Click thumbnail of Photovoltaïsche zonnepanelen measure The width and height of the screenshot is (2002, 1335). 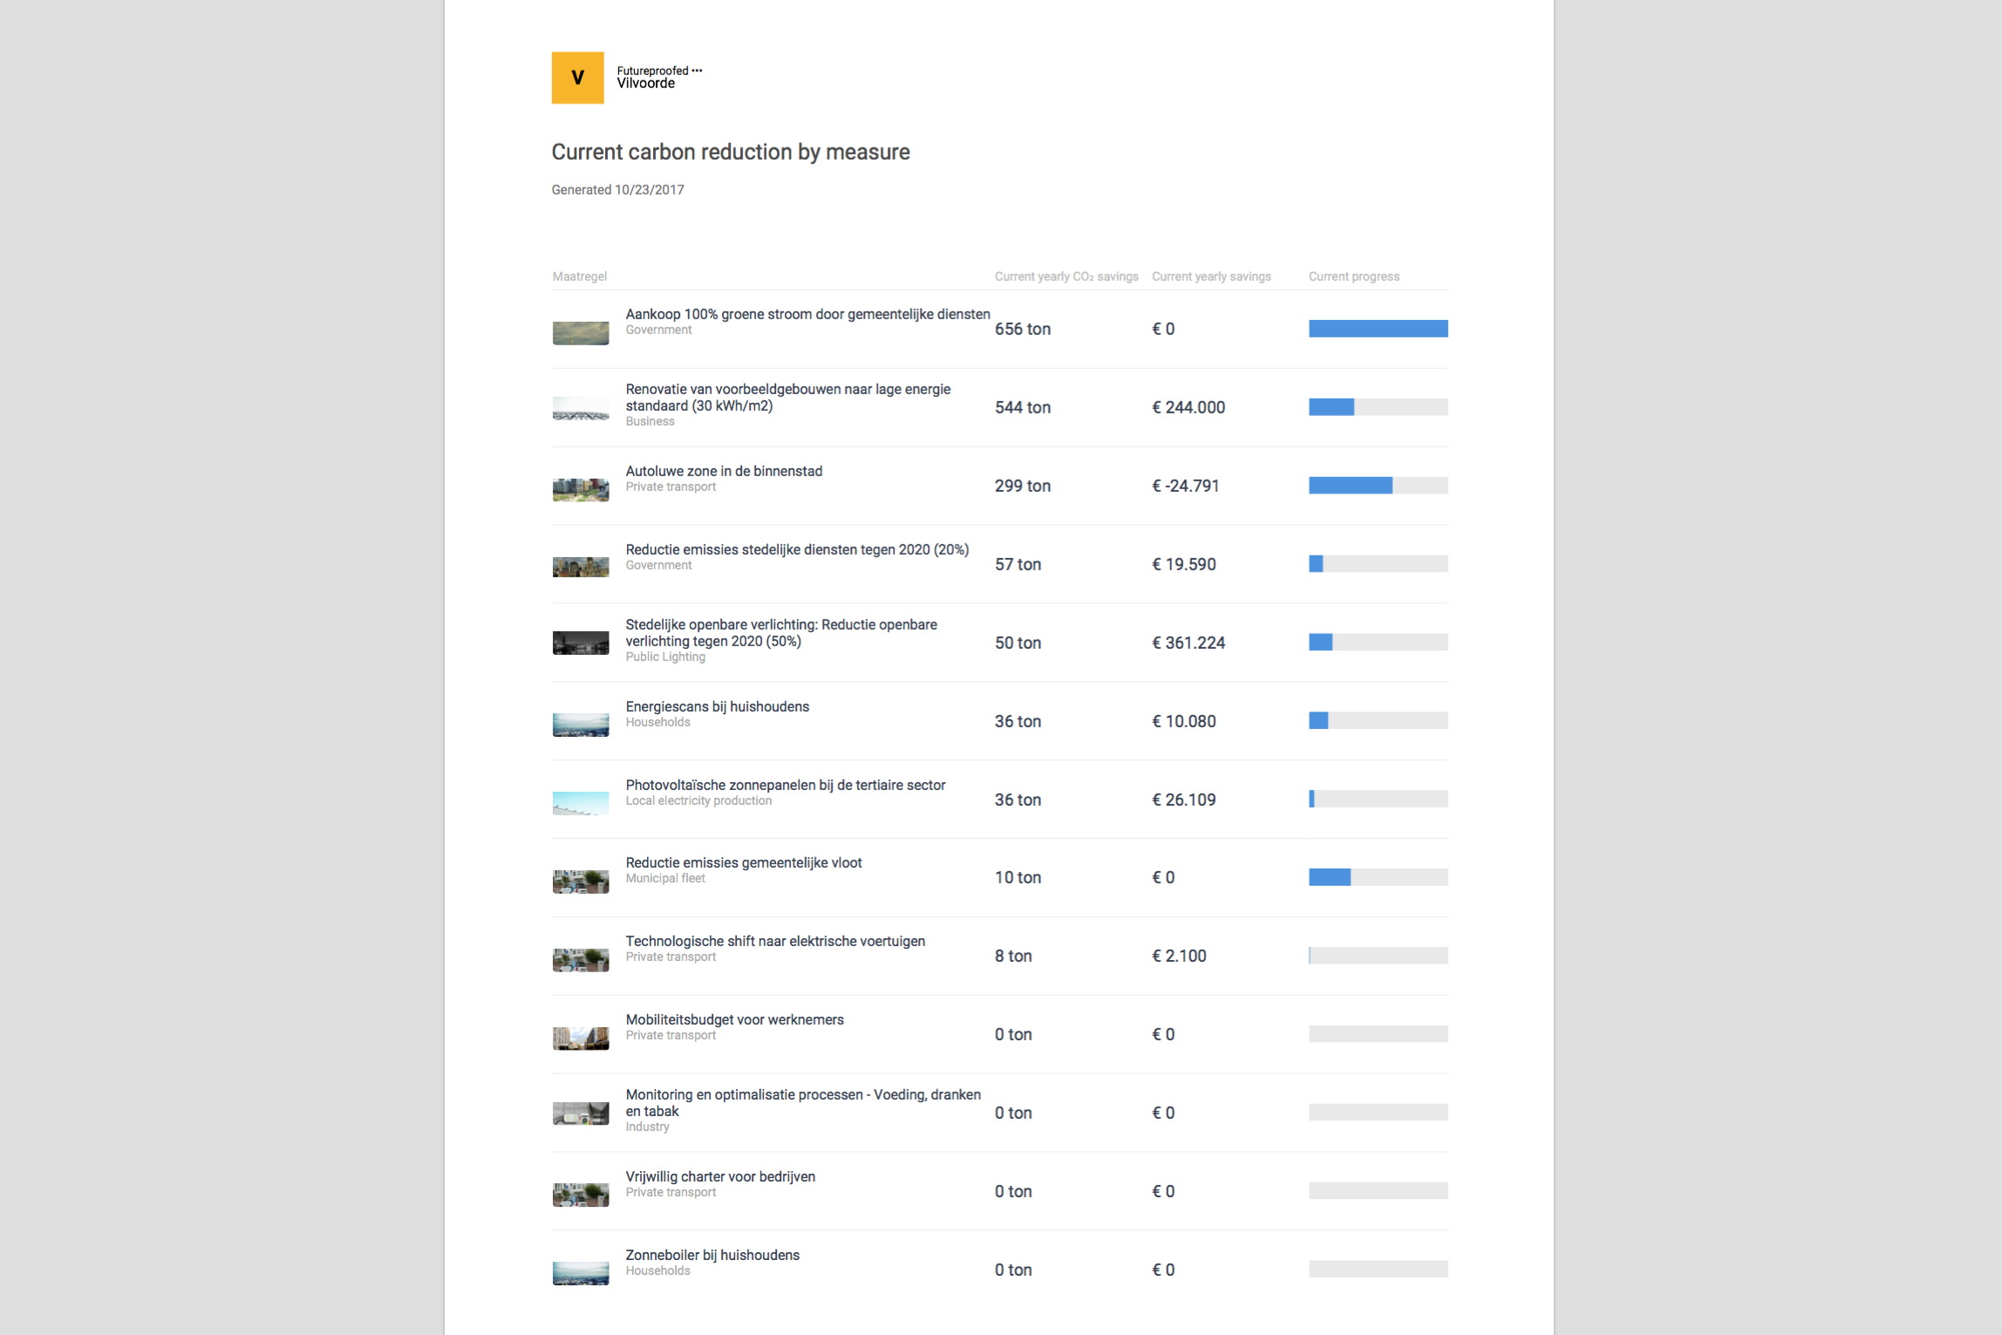pos(581,803)
